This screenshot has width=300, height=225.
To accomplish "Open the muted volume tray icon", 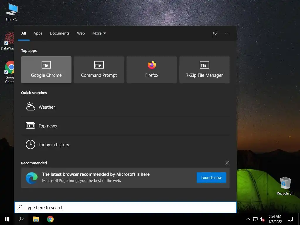I will pos(262,219).
